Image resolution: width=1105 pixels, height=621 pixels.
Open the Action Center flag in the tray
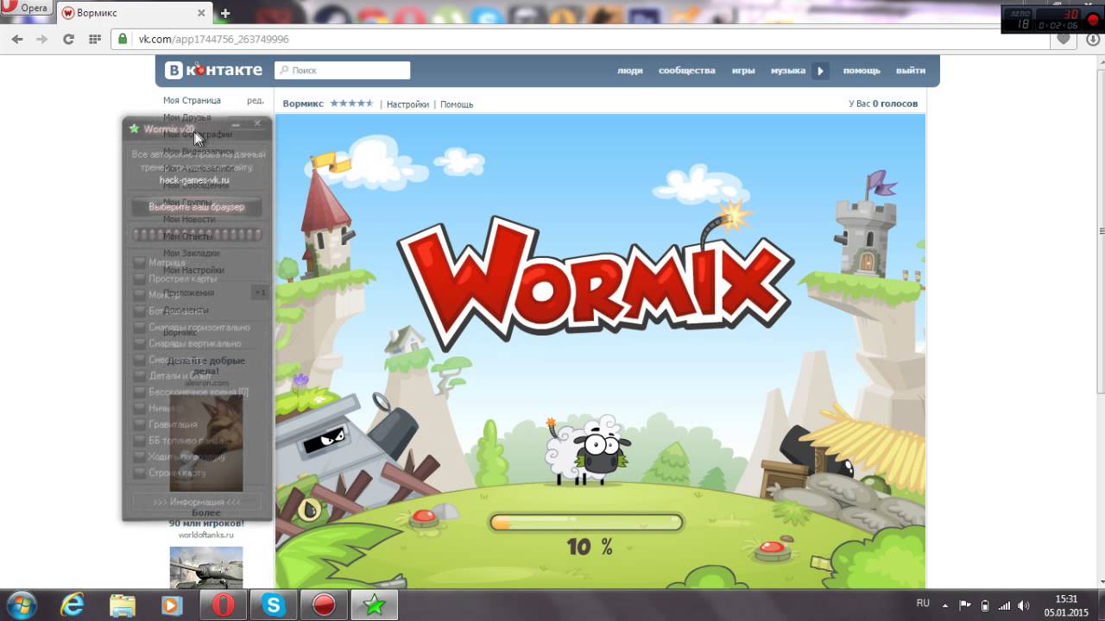(965, 605)
